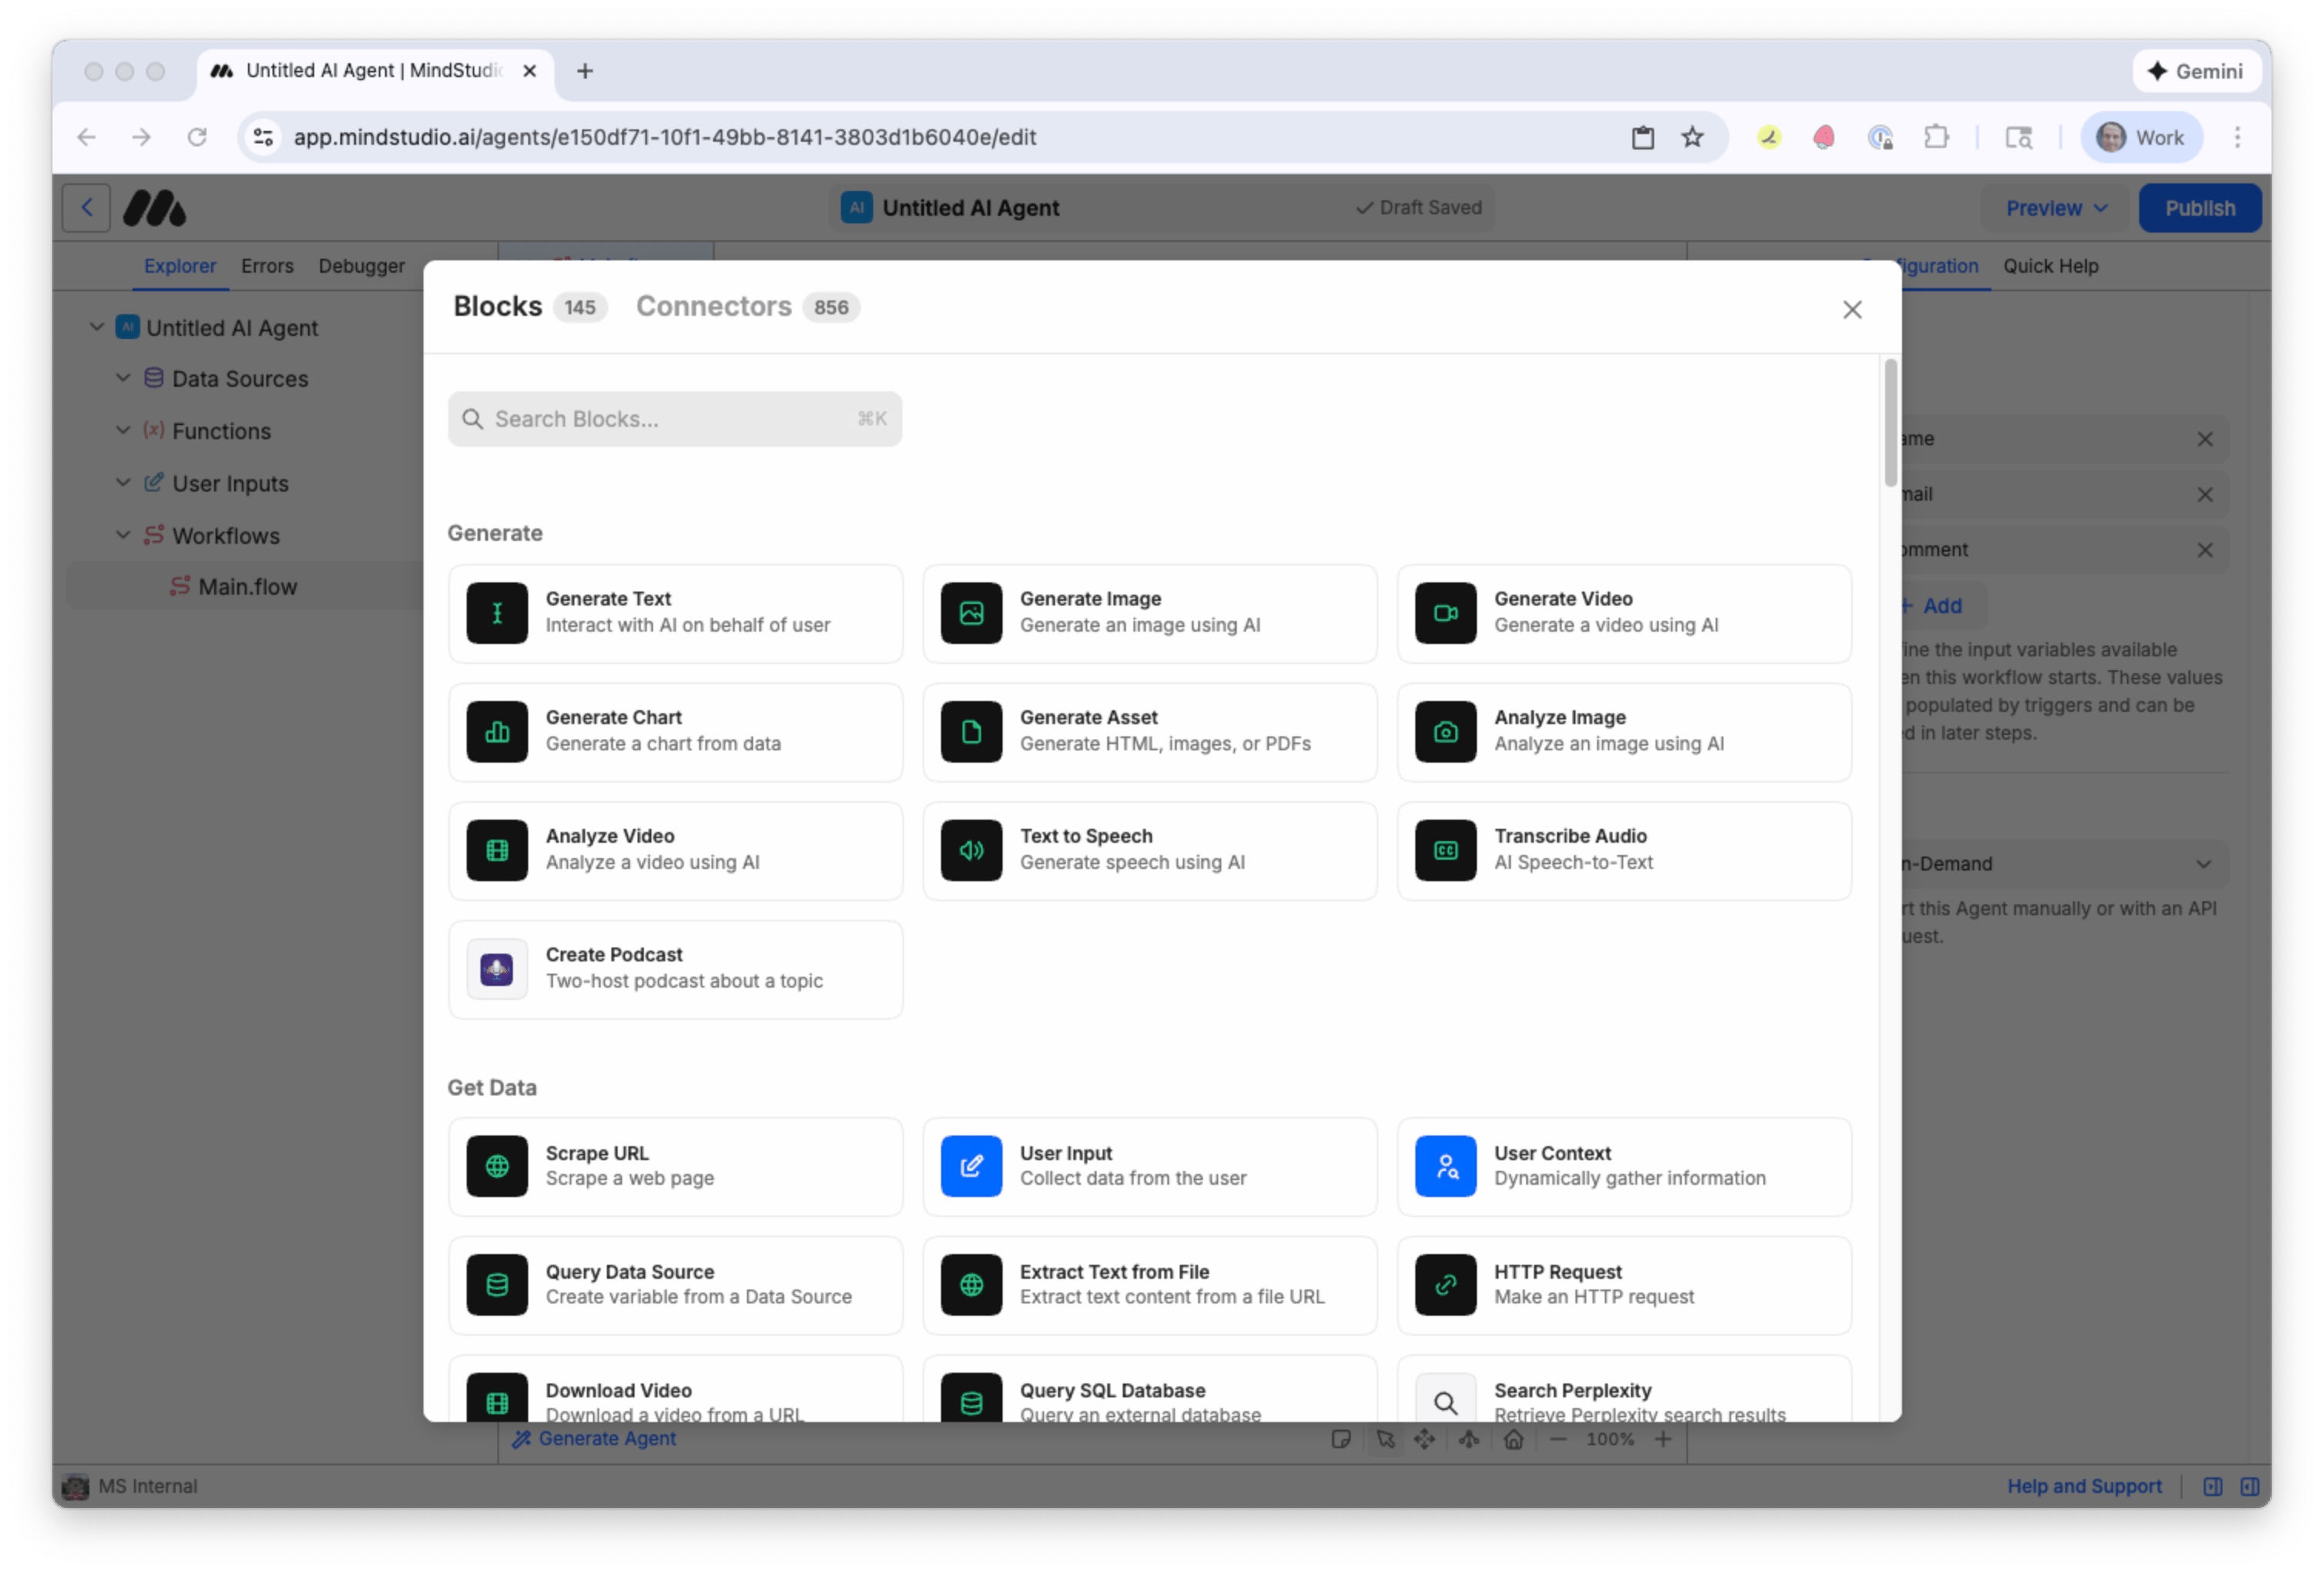
Task: Click the Search Blocks field
Action: pos(675,418)
